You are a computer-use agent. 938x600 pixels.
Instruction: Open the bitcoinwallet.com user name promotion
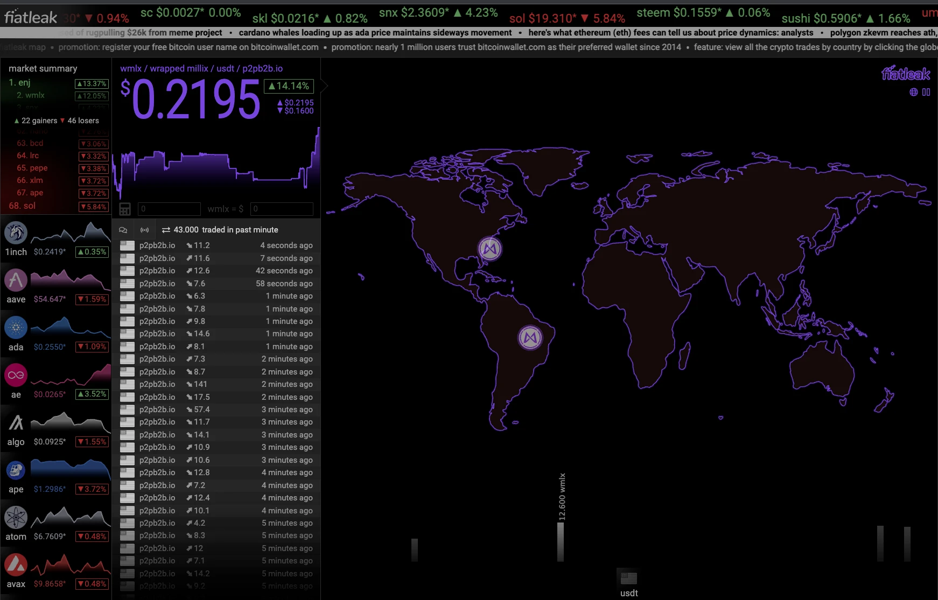pyautogui.click(x=188, y=47)
